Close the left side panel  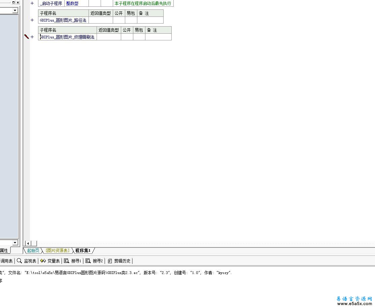[x=18, y=2]
